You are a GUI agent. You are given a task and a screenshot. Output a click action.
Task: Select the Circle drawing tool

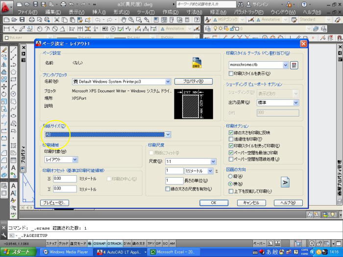click(13, 94)
